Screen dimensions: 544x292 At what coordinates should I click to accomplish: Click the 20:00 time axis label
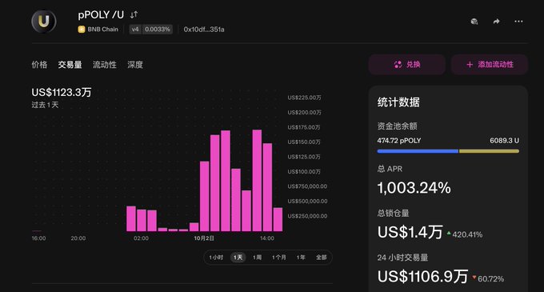click(78, 238)
